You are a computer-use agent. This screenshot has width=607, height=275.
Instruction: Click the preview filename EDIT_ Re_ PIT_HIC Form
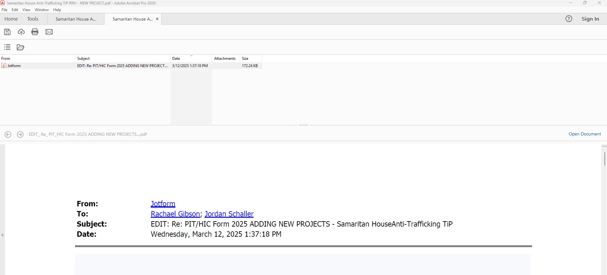pyautogui.click(x=88, y=134)
